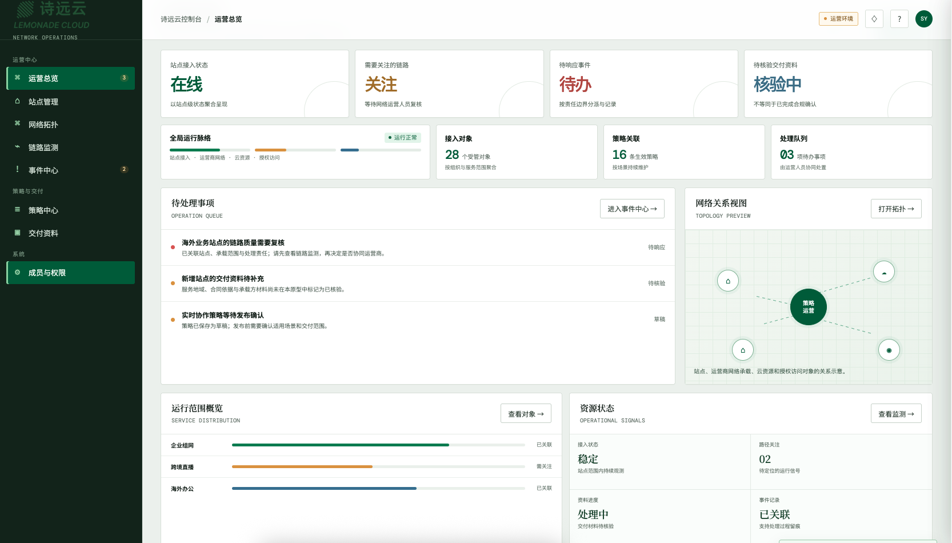The width and height of the screenshot is (952, 543).
Task: Click the 事件中心 badge showing 2
Action: pos(124,169)
